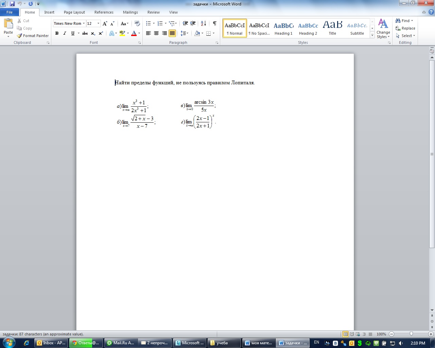The width and height of the screenshot is (435, 348).
Task: Open the Page Layout tab
Action: point(74,12)
